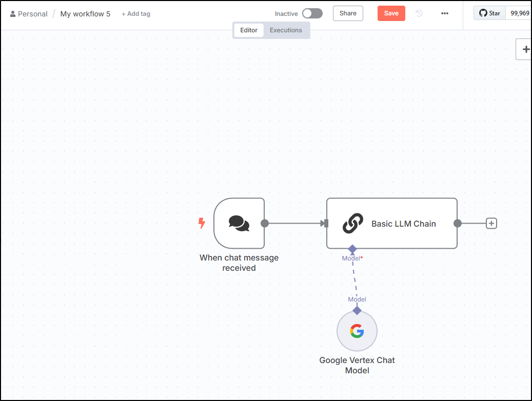The image size is (532, 401).
Task: Click the Model* input label
Action: coord(352,258)
